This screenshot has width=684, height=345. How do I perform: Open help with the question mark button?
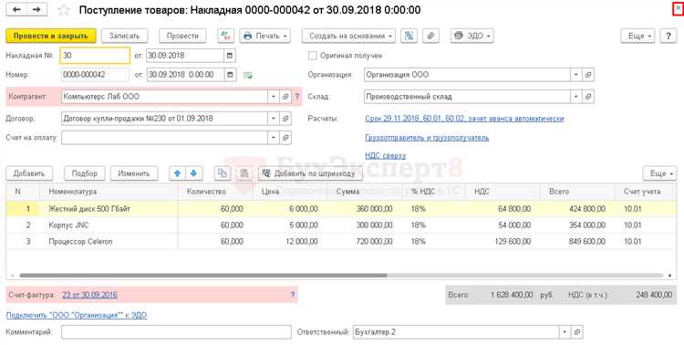(668, 36)
